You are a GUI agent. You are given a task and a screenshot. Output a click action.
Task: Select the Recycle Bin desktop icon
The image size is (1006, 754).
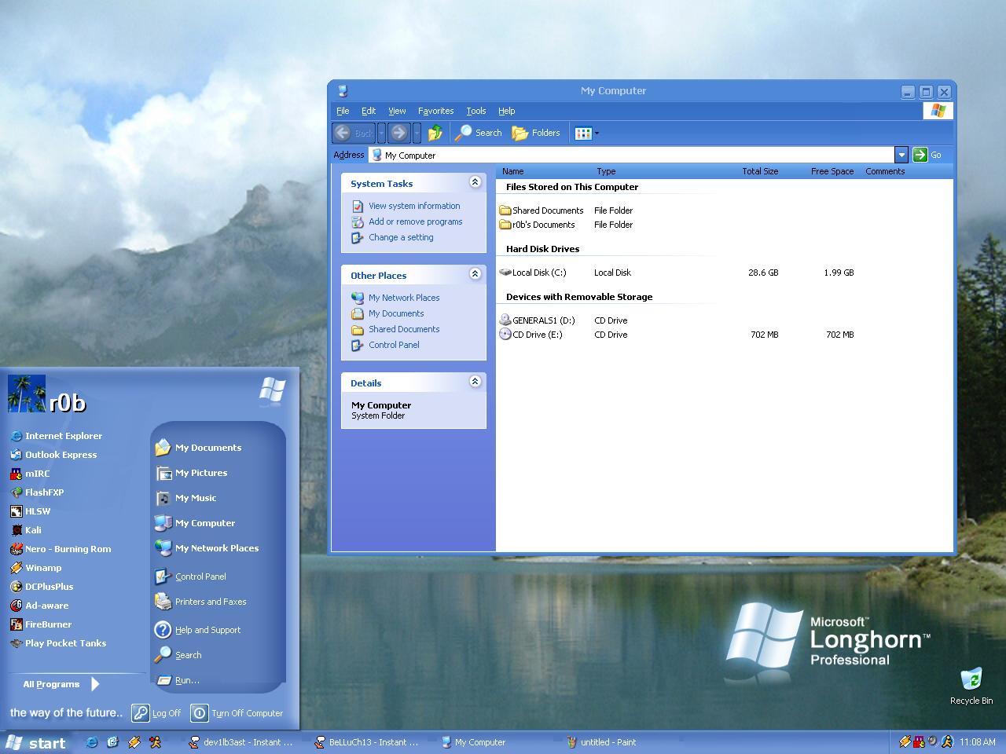pyautogui.click(x=971, y=686)
